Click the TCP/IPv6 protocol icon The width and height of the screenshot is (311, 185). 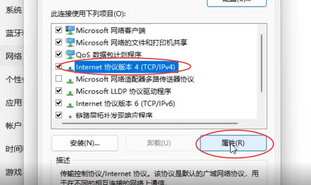(70, 105)
